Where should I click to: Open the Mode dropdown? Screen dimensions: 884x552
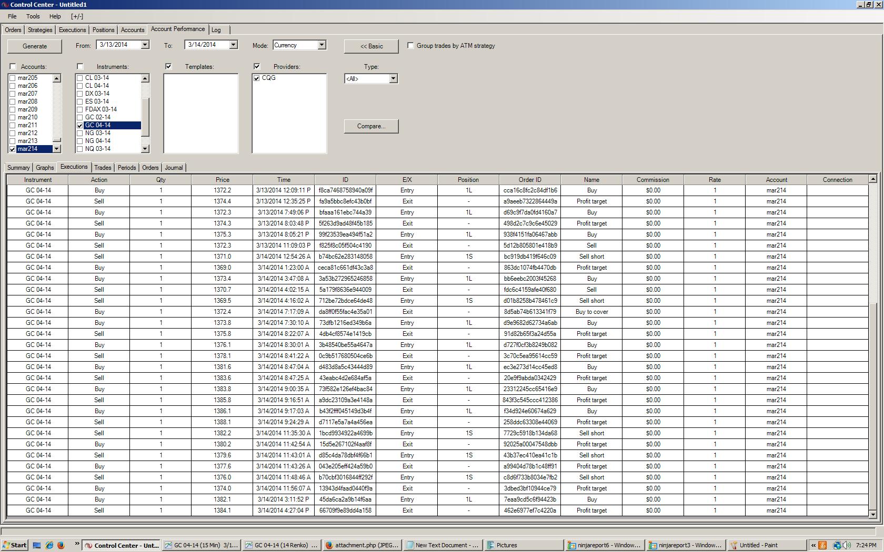(x=322, y=45)
